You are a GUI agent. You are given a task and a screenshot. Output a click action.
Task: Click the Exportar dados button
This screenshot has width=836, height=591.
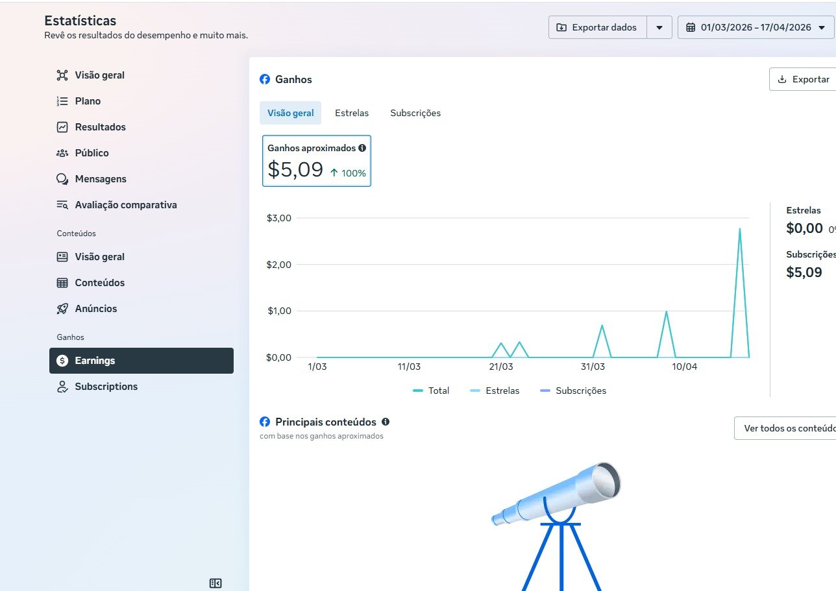coord(597,27)
